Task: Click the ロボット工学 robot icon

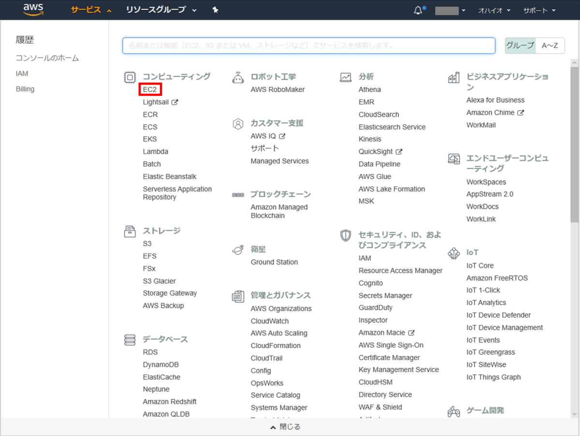Action: [x=238, y=77]
